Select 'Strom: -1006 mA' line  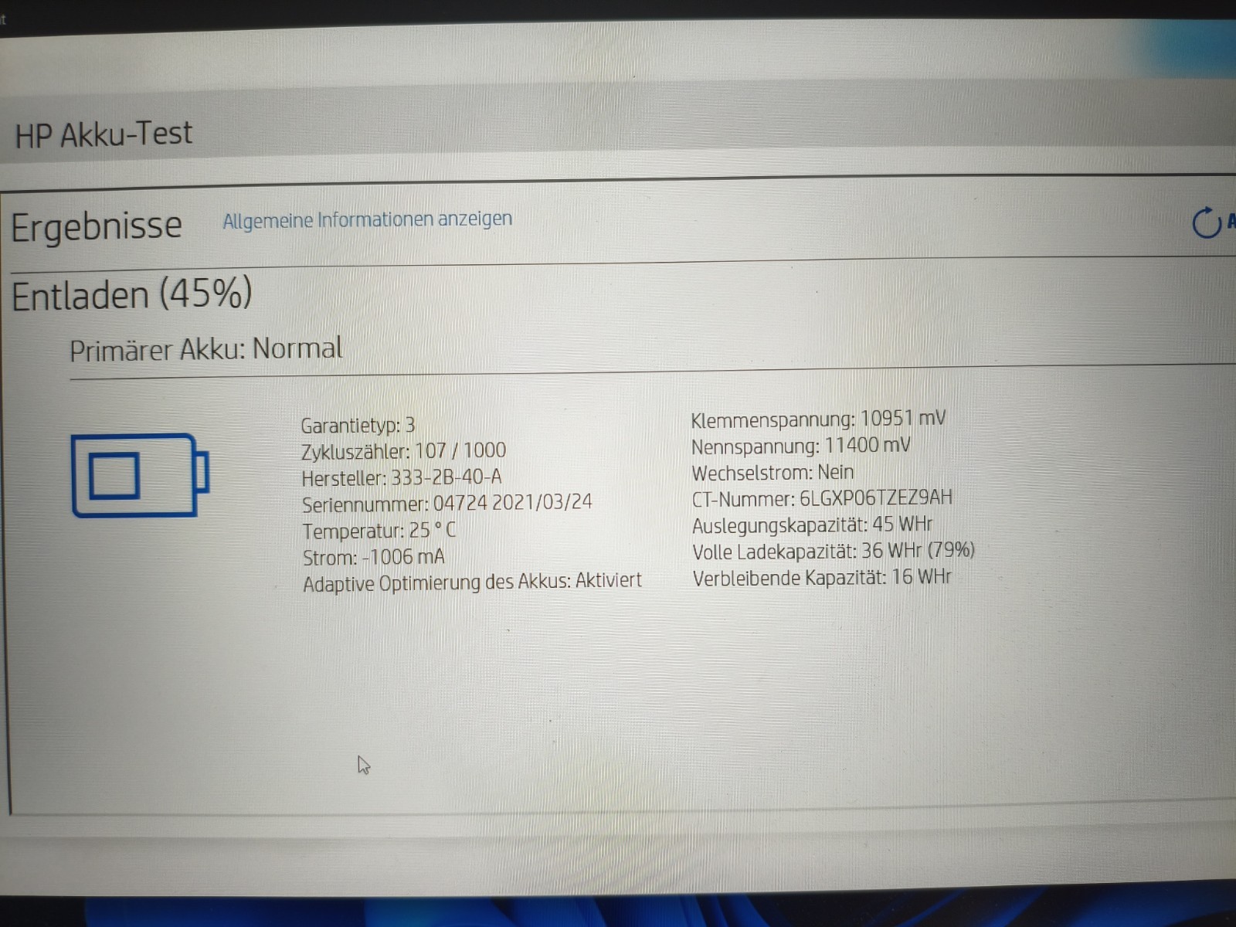374,557
